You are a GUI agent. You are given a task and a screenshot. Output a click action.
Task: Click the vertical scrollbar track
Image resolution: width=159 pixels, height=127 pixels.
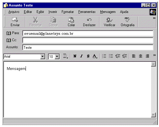pos(153,90)
